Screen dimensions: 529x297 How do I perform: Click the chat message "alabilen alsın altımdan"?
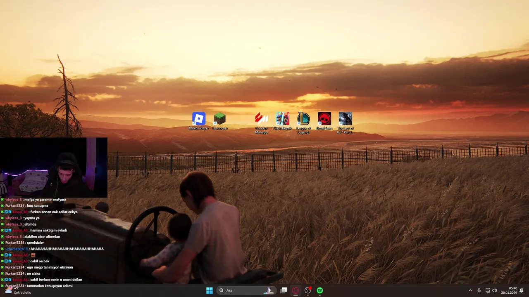pyautogui.click(x=42, y=237)
